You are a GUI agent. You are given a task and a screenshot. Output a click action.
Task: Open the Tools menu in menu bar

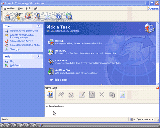(28, 9)
